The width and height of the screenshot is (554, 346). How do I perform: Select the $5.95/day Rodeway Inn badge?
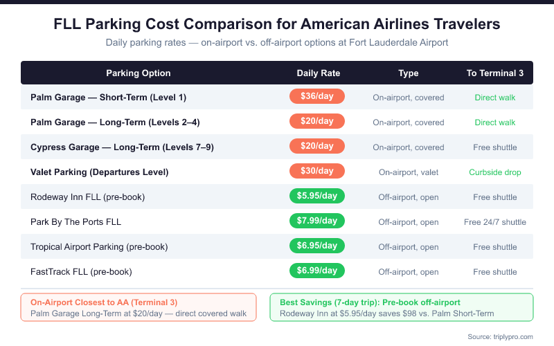[317, 197]
